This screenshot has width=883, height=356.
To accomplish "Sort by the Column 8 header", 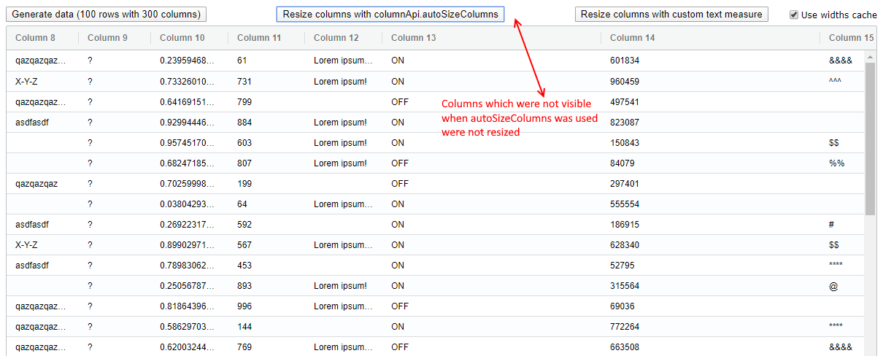I will pos(35,38).
